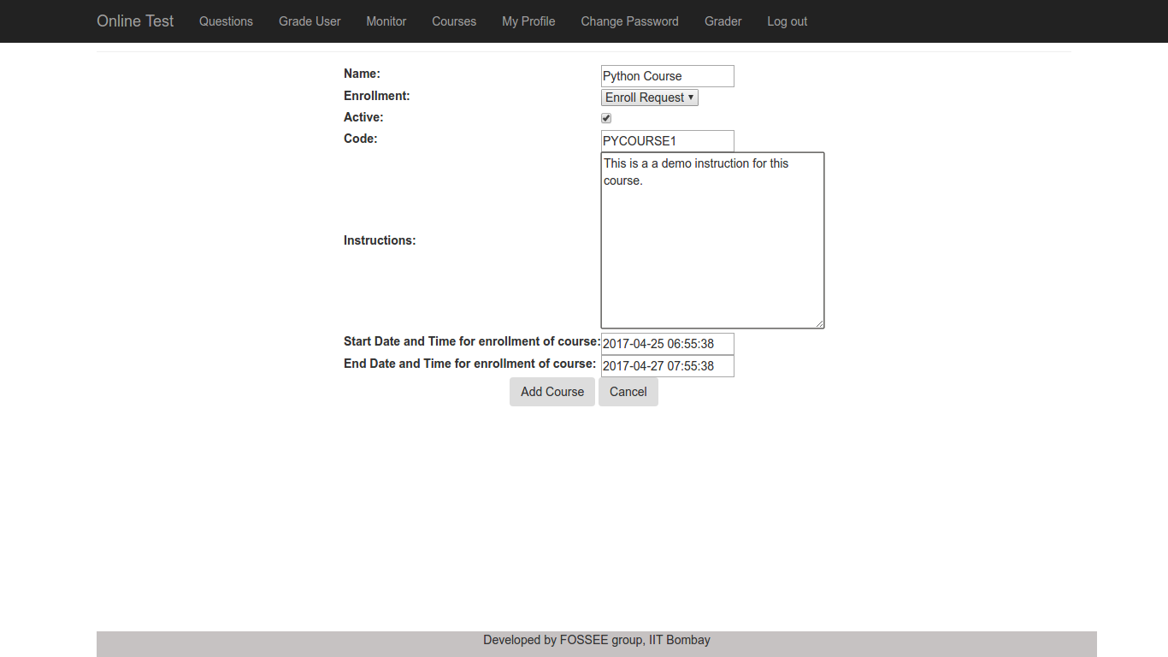Log out of Online Test

(787, 21)
